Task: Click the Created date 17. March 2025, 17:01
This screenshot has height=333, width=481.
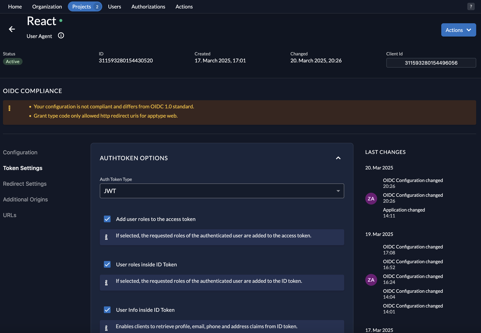Action: [x=220, y=61]
